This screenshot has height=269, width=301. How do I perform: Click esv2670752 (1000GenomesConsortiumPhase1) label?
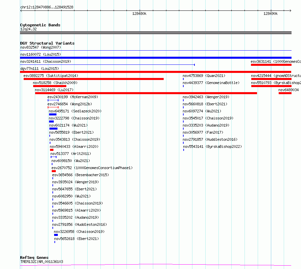coord(92,168)
